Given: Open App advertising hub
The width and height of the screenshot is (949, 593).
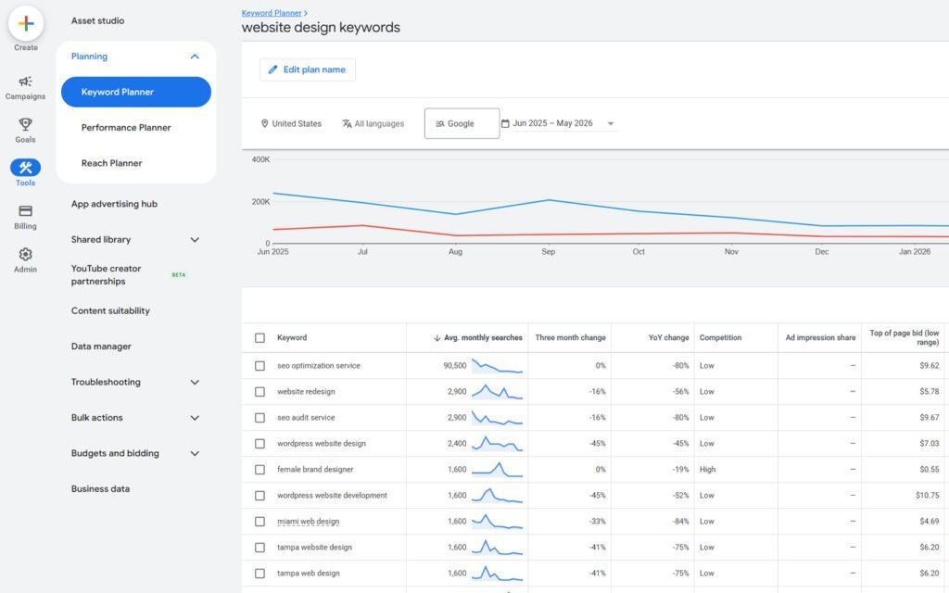Looking at the screenshot, I should pos(114,204).
